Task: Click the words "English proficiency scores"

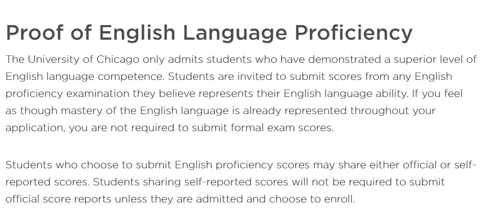Action: [242, 166]
